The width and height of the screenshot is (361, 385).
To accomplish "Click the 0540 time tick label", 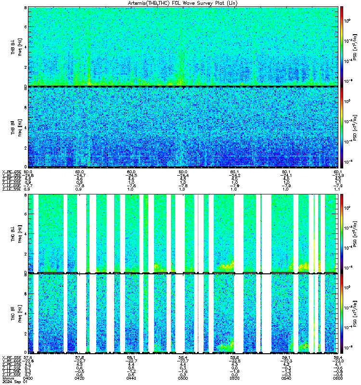I will click(286, 378).
